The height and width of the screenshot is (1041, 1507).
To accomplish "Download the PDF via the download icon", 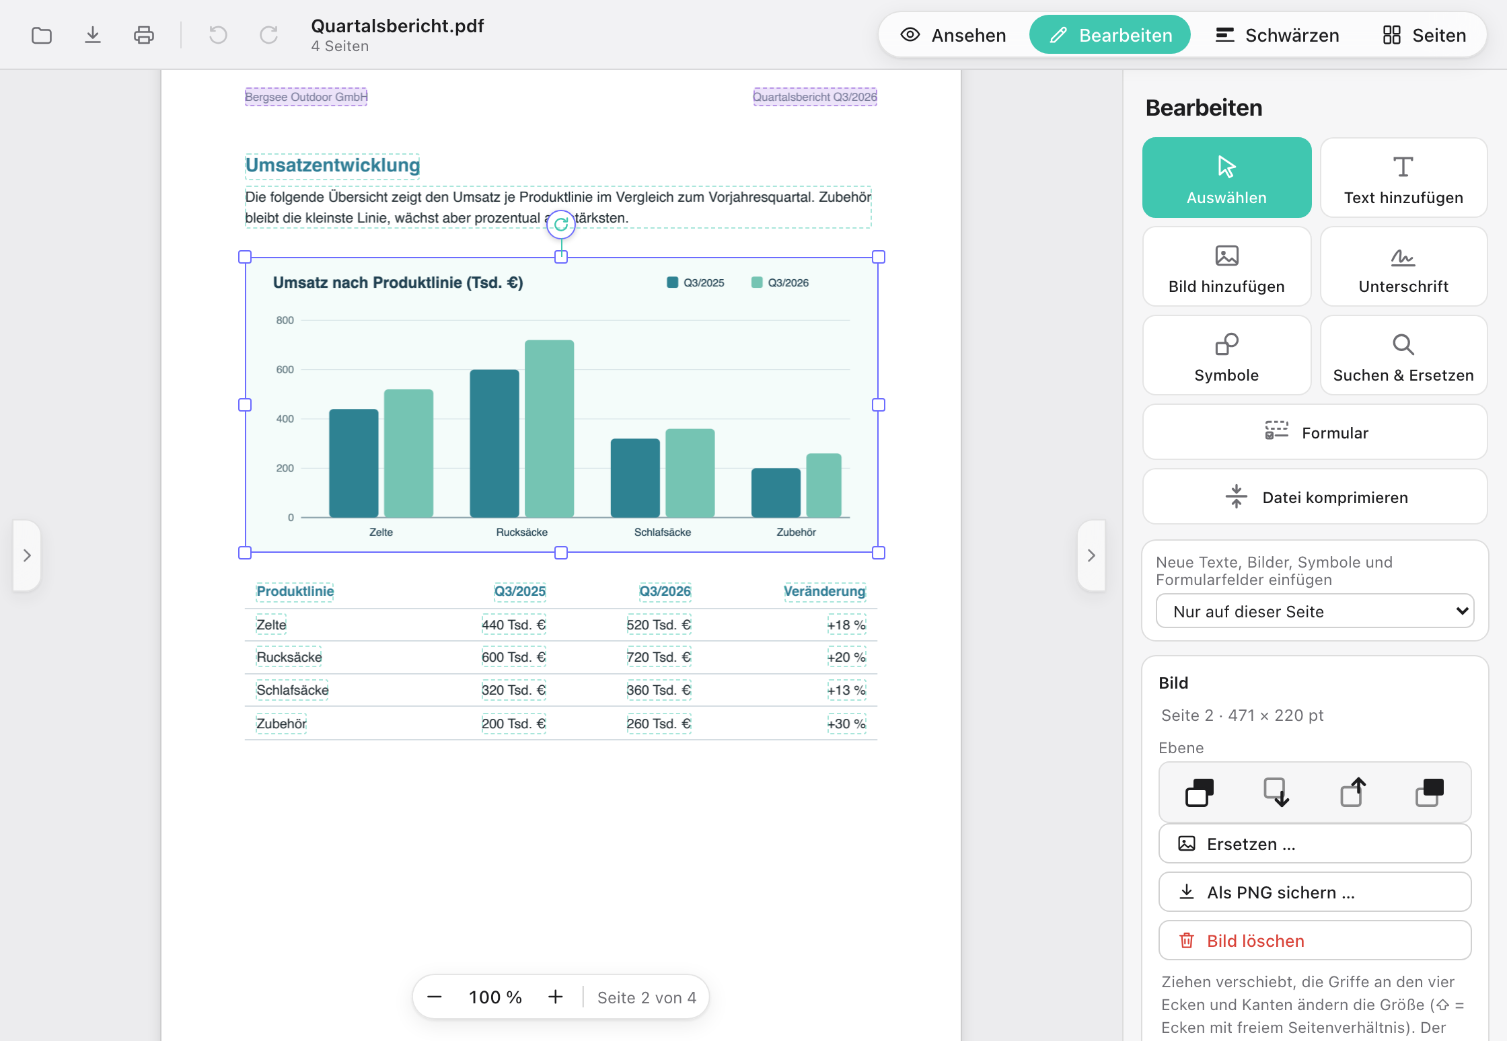I will [93, 35].
